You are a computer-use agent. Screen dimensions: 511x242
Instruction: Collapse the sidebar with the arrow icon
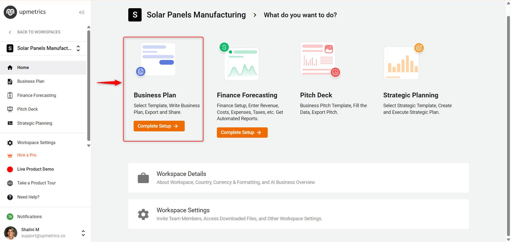(x=82, y=12)
